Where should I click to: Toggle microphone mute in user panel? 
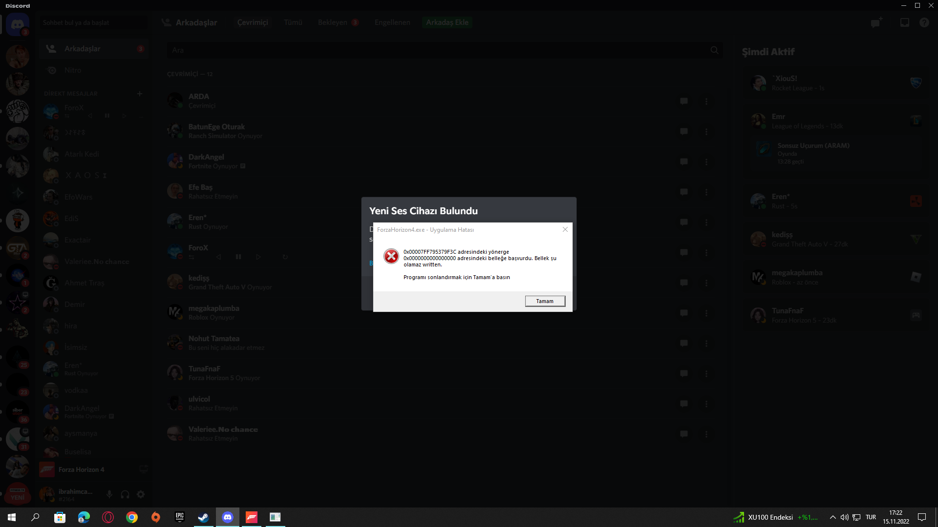(109, 494)
